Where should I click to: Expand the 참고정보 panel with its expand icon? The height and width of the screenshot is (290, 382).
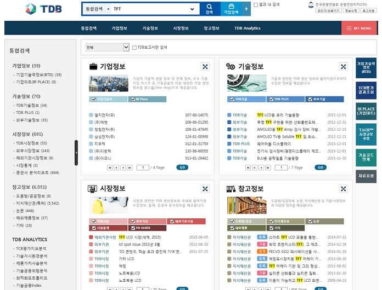point(342,189)
